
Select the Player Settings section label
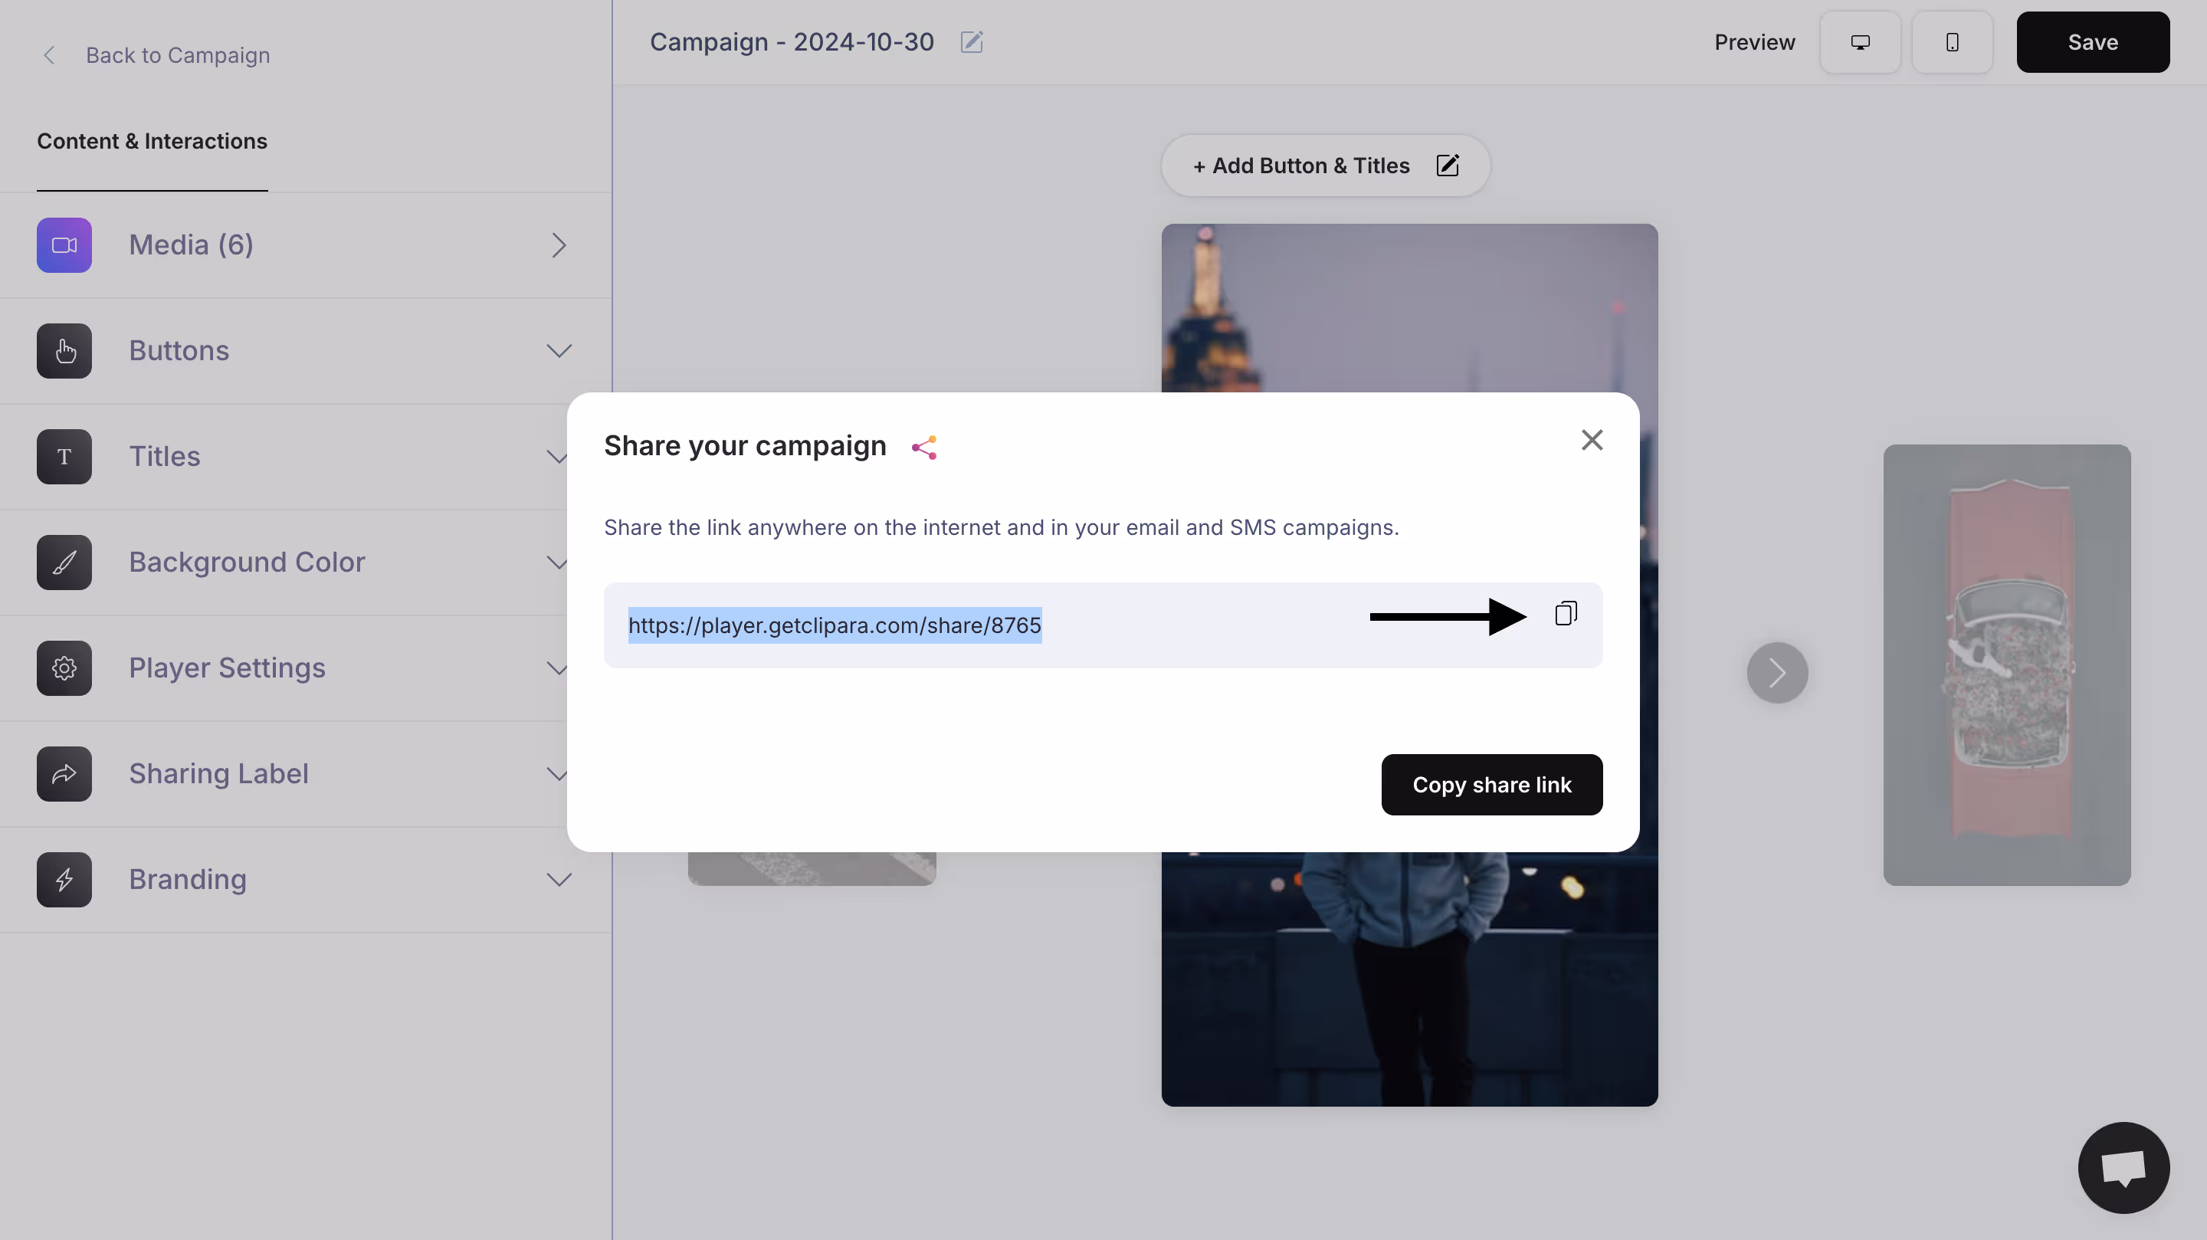pos(227,668)
